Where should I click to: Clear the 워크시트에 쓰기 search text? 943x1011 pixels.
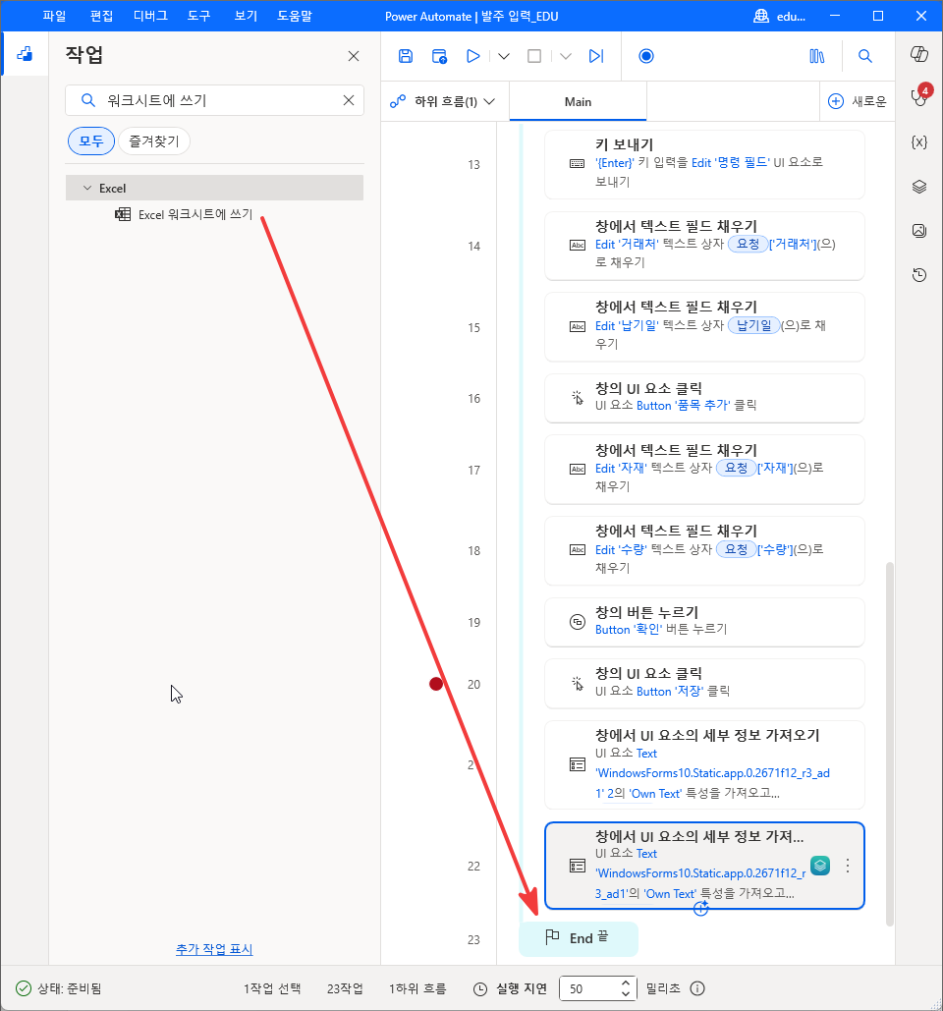point(348,100)
